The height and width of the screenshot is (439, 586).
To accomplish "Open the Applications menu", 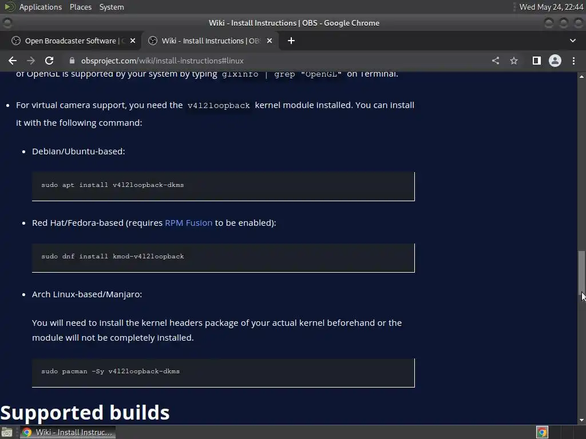I will (41, 7).
